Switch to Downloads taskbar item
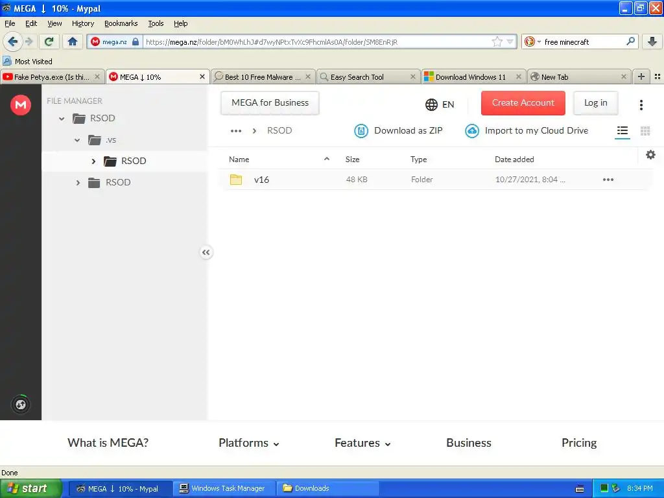The width and height of the screenshot is (664, 498). (x=328, y=488)
